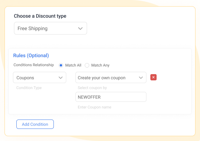Focus the NEWOFFER coupon name field

click(x=111, y=97)
